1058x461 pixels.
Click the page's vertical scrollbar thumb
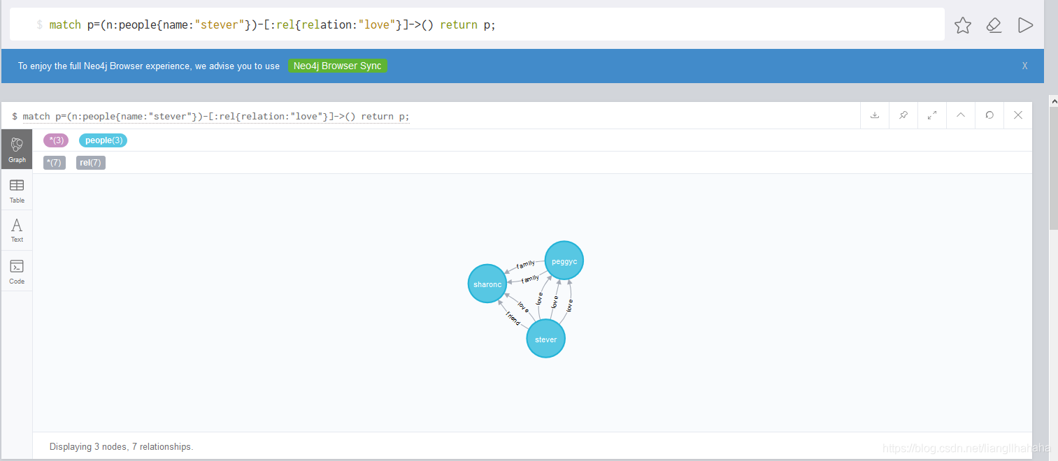1053,169
